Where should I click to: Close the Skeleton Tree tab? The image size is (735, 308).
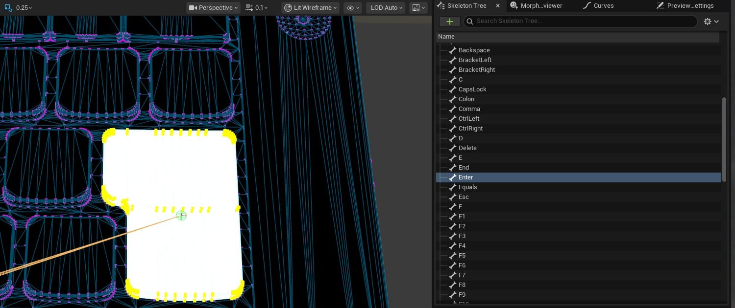click(x=498, y=6)
